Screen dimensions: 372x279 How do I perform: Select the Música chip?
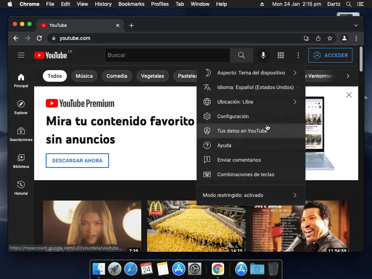point(84,76)
